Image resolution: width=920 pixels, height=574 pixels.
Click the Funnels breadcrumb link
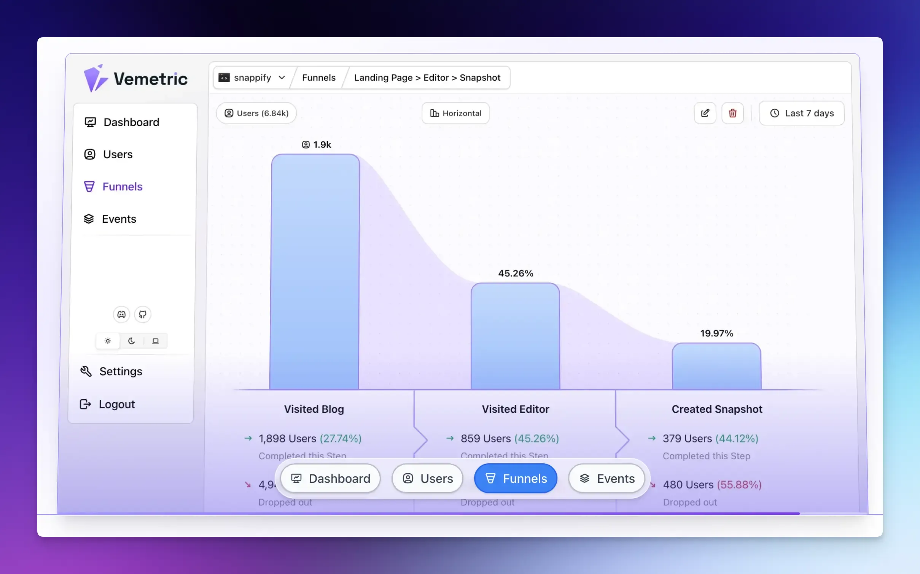click(318, 78)
